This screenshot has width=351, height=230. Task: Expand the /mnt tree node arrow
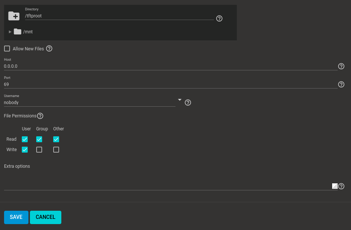click(x=10, y=32)
